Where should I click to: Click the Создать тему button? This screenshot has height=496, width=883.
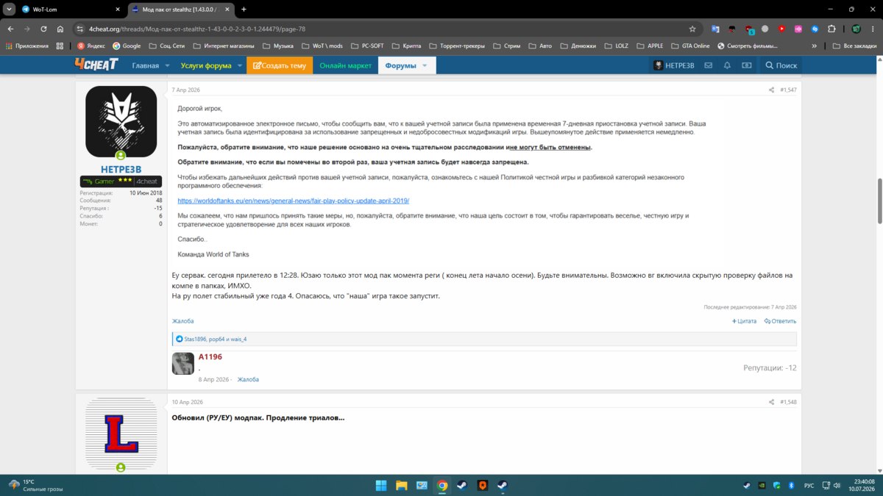pos(280,65)
